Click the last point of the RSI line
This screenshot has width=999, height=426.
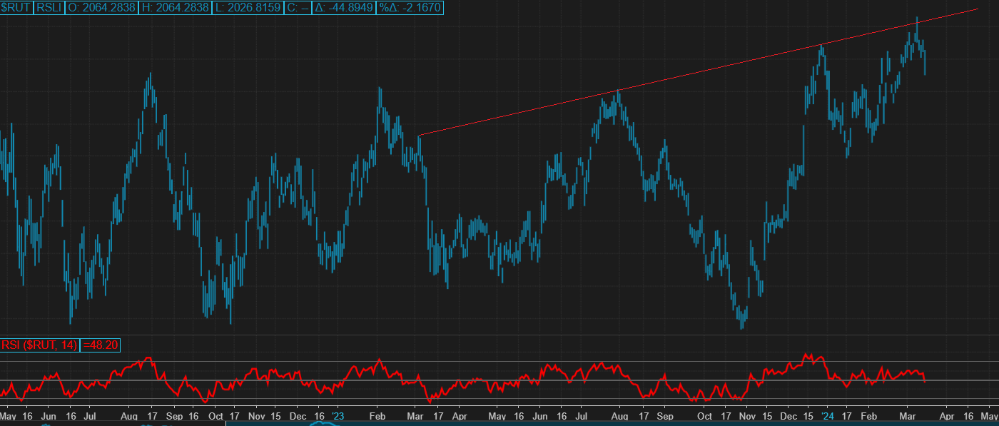click(x=925, y=381)
